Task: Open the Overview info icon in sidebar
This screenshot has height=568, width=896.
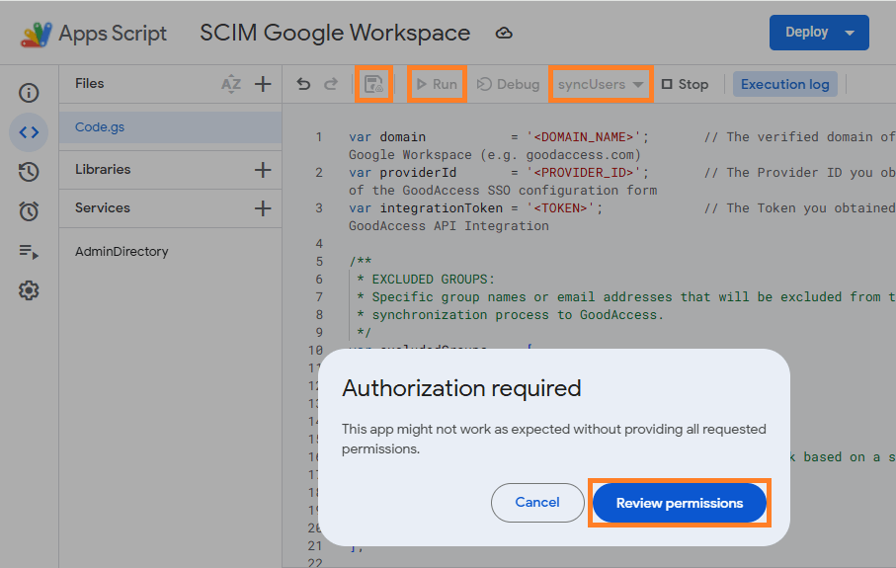Action: point(29,93)
